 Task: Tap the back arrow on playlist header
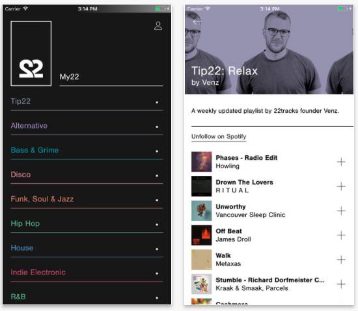pyautogui.click(x=197, y=22)
